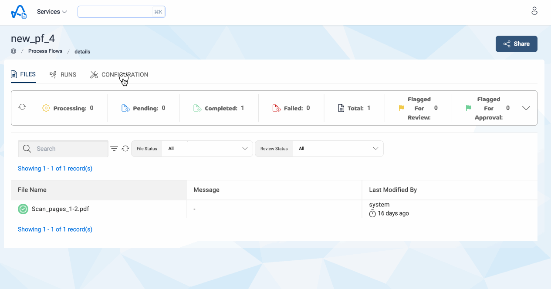Image resolution: width=551 pixels, height=289 pixels.
Task: Click the yellow Flagged For Review flag icon
Action: click(401, 108)
